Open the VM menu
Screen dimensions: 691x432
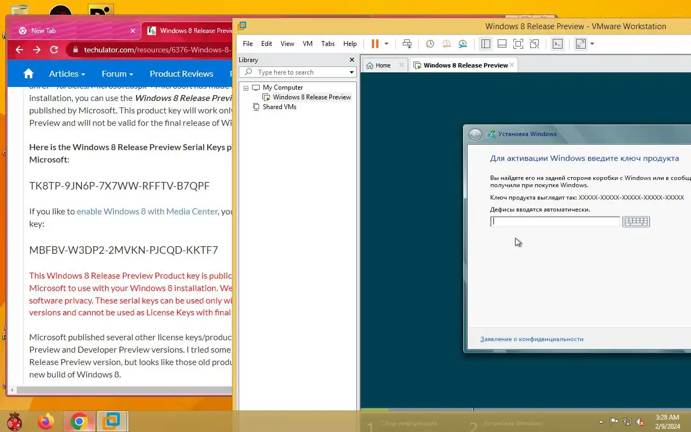[x=308, y=44]
